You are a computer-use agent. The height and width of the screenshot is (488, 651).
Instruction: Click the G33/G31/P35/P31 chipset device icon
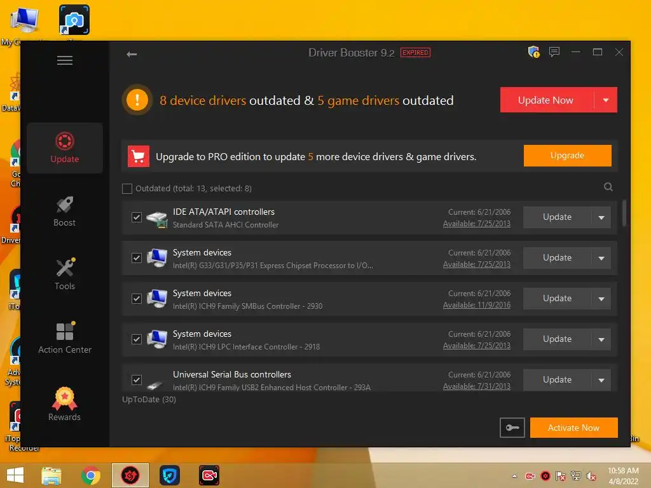[x=157, y=258]
